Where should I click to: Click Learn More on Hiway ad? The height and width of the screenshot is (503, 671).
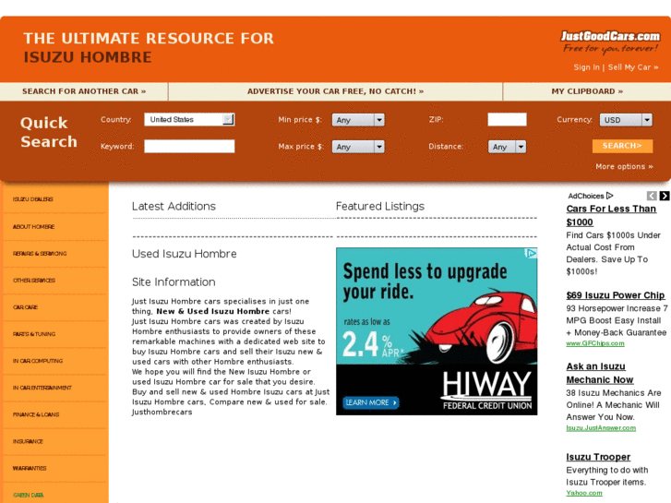pyautogui.click(x=371, y=402)
